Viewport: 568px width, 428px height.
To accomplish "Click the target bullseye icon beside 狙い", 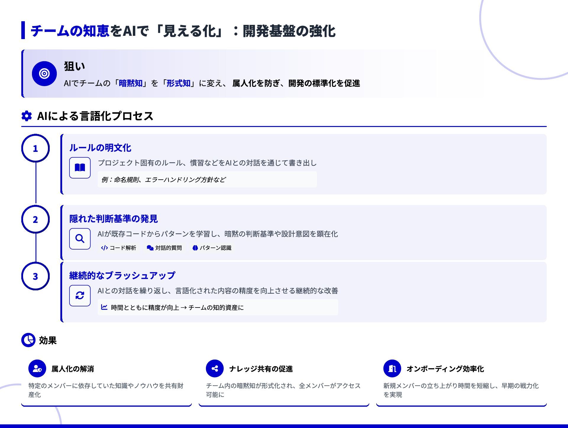I will (44, 74).
